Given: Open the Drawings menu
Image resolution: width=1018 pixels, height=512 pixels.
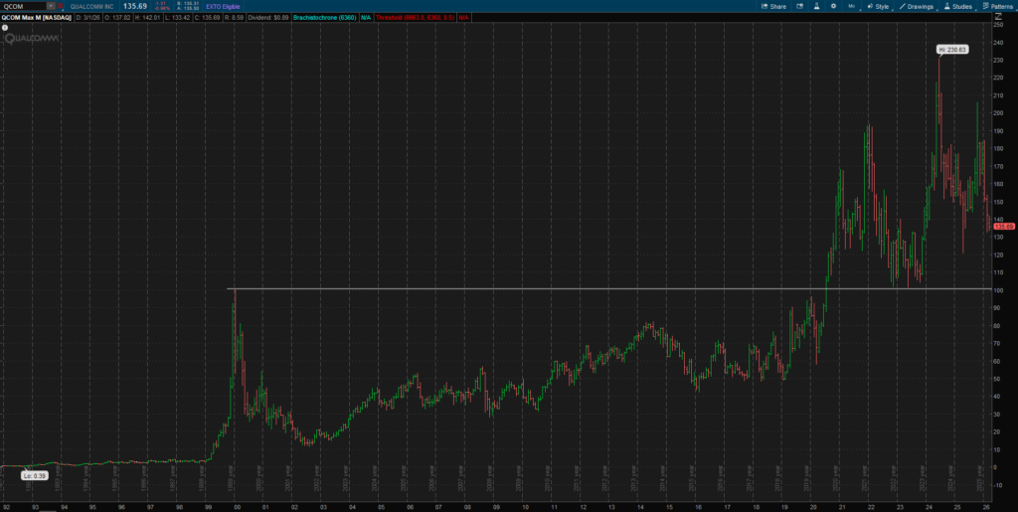Looking at the screenshot, I should click(917, 6).
